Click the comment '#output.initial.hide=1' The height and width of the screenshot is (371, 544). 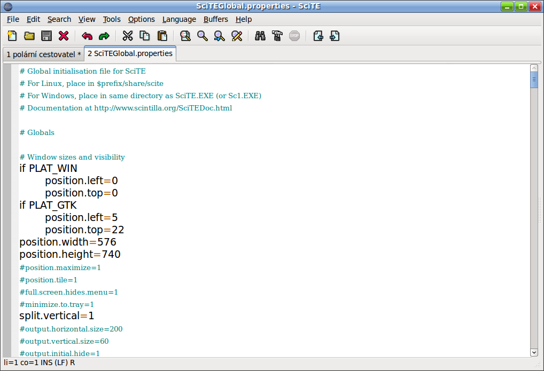tap(60, 353)
